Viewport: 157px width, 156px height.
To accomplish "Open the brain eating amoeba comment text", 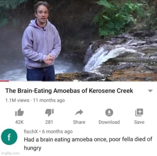I will [88, 143].
